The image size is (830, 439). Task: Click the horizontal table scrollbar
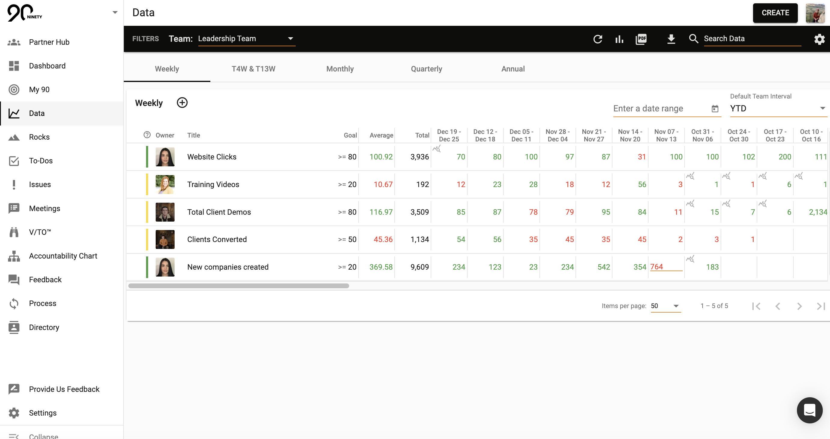click(x=238, y=286)
